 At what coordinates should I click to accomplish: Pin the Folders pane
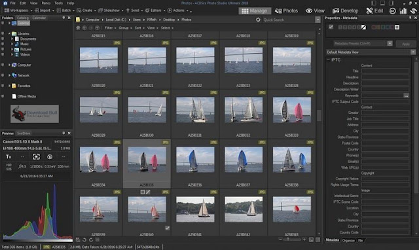64,18
